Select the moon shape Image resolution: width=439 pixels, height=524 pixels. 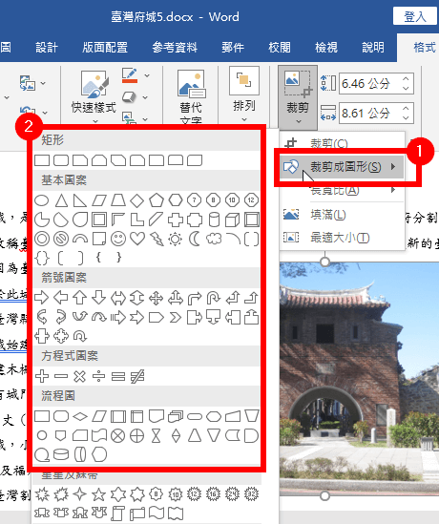point(195,239)
